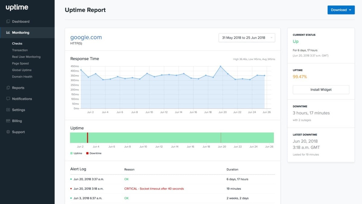Screen dimensions: 362x204
Task: Click the Billing card icon
Action: 8,121
